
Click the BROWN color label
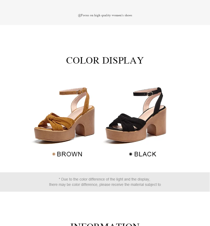click(x=70, y=154)
